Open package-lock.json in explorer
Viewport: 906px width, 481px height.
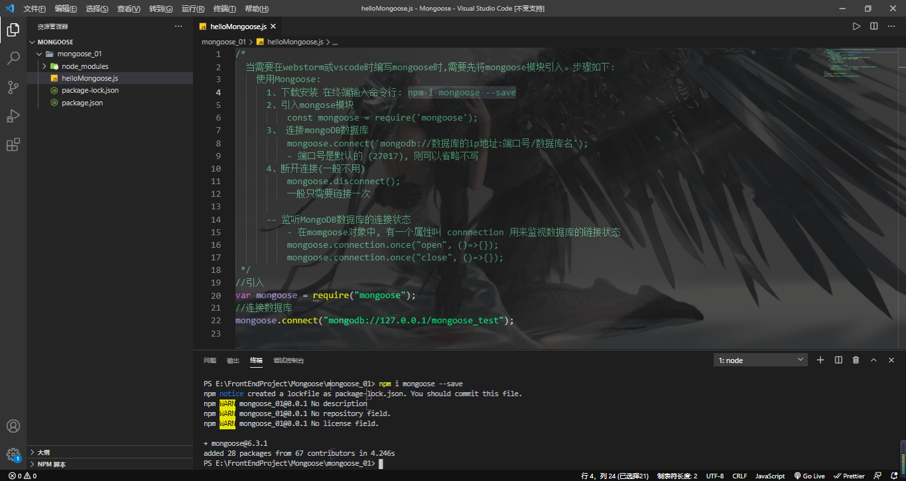click(x=109, y=90)
